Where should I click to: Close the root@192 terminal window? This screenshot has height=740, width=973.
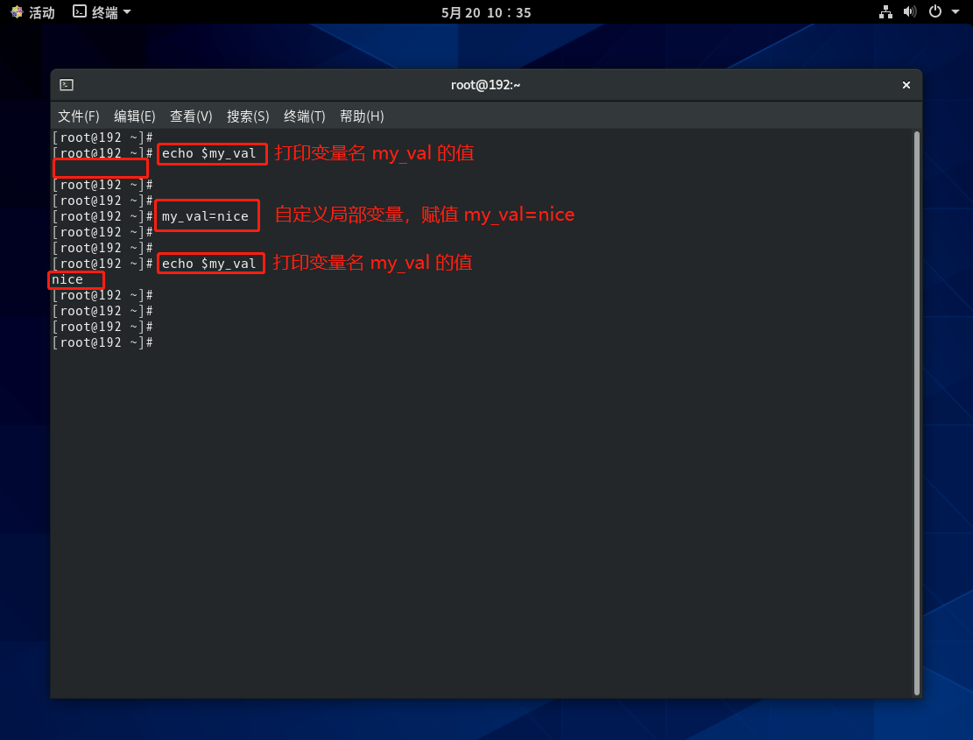click(x=906, y=85)
